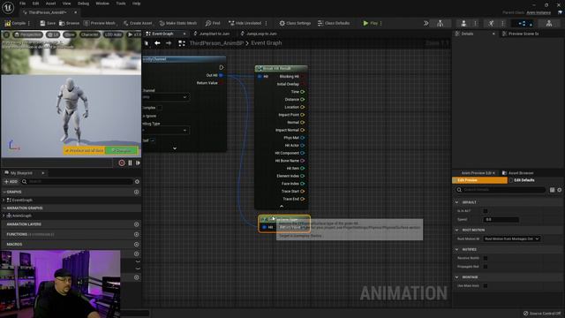This screenshot has height=318, width=565.
Task: Open Class Defaults
Action: click(x=334, y=23)
